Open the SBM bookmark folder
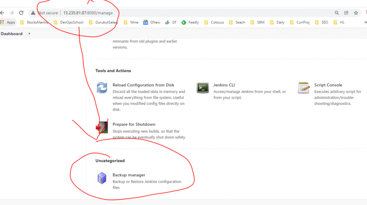This screenshot has width=367, height=205. click(257, 22)
